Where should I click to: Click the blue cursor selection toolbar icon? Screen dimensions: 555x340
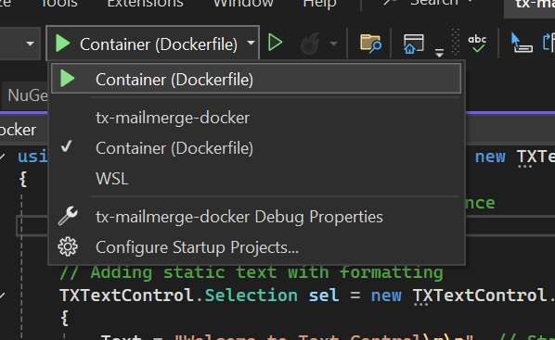pyautogui.click(x=522, y=43)
